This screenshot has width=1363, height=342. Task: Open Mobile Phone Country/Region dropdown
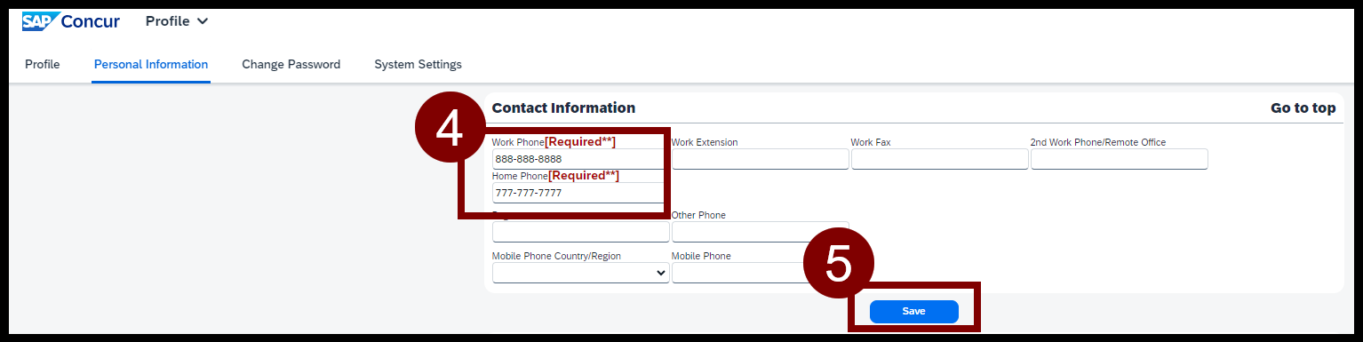pyautogui.click(x=581, y=274)
